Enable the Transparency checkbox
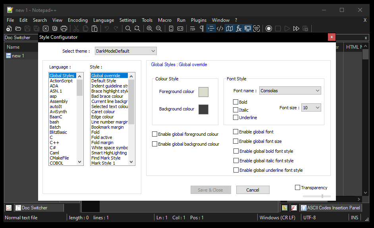The height and width of the screenshot is (228, 374). (297, 187)
